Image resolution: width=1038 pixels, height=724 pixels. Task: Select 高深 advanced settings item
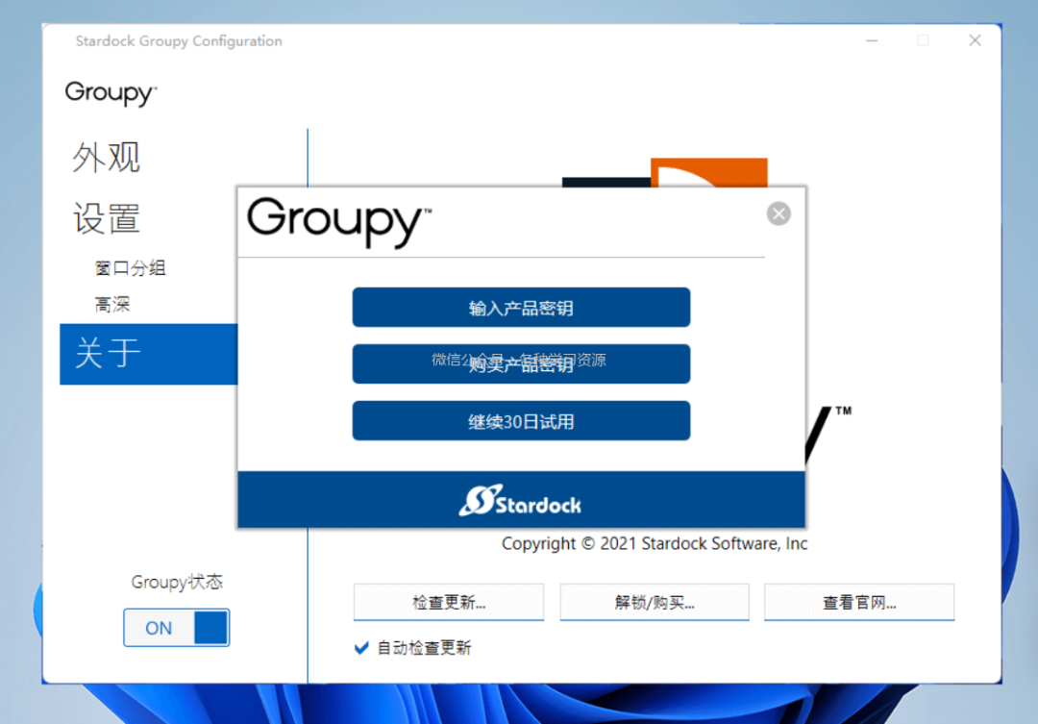point(111,305)
